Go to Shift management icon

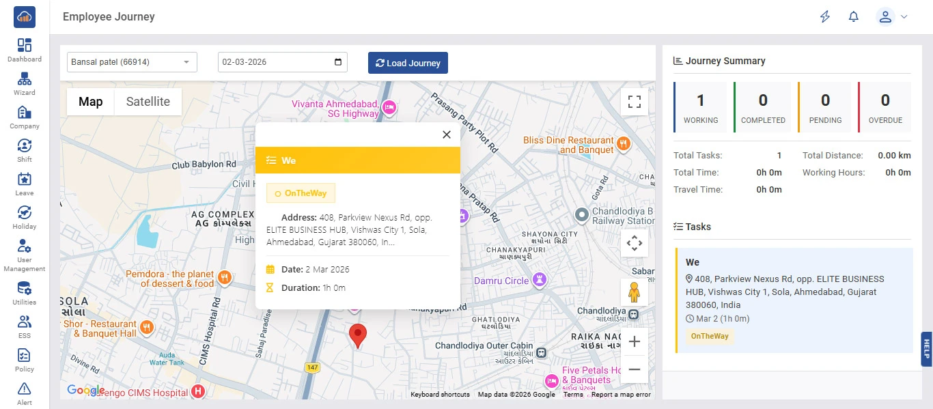pos(25,146)
